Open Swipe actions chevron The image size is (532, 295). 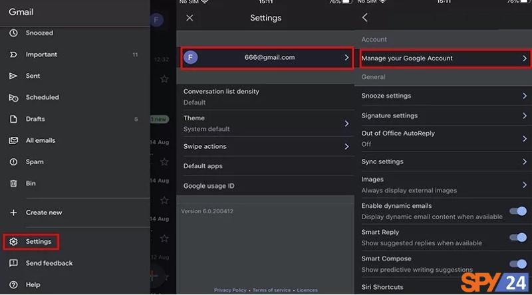coord(346,147)
